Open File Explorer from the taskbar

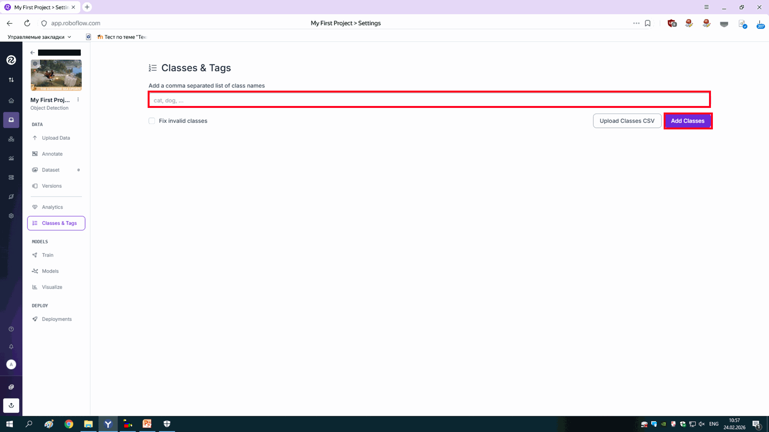coord(88,424)
